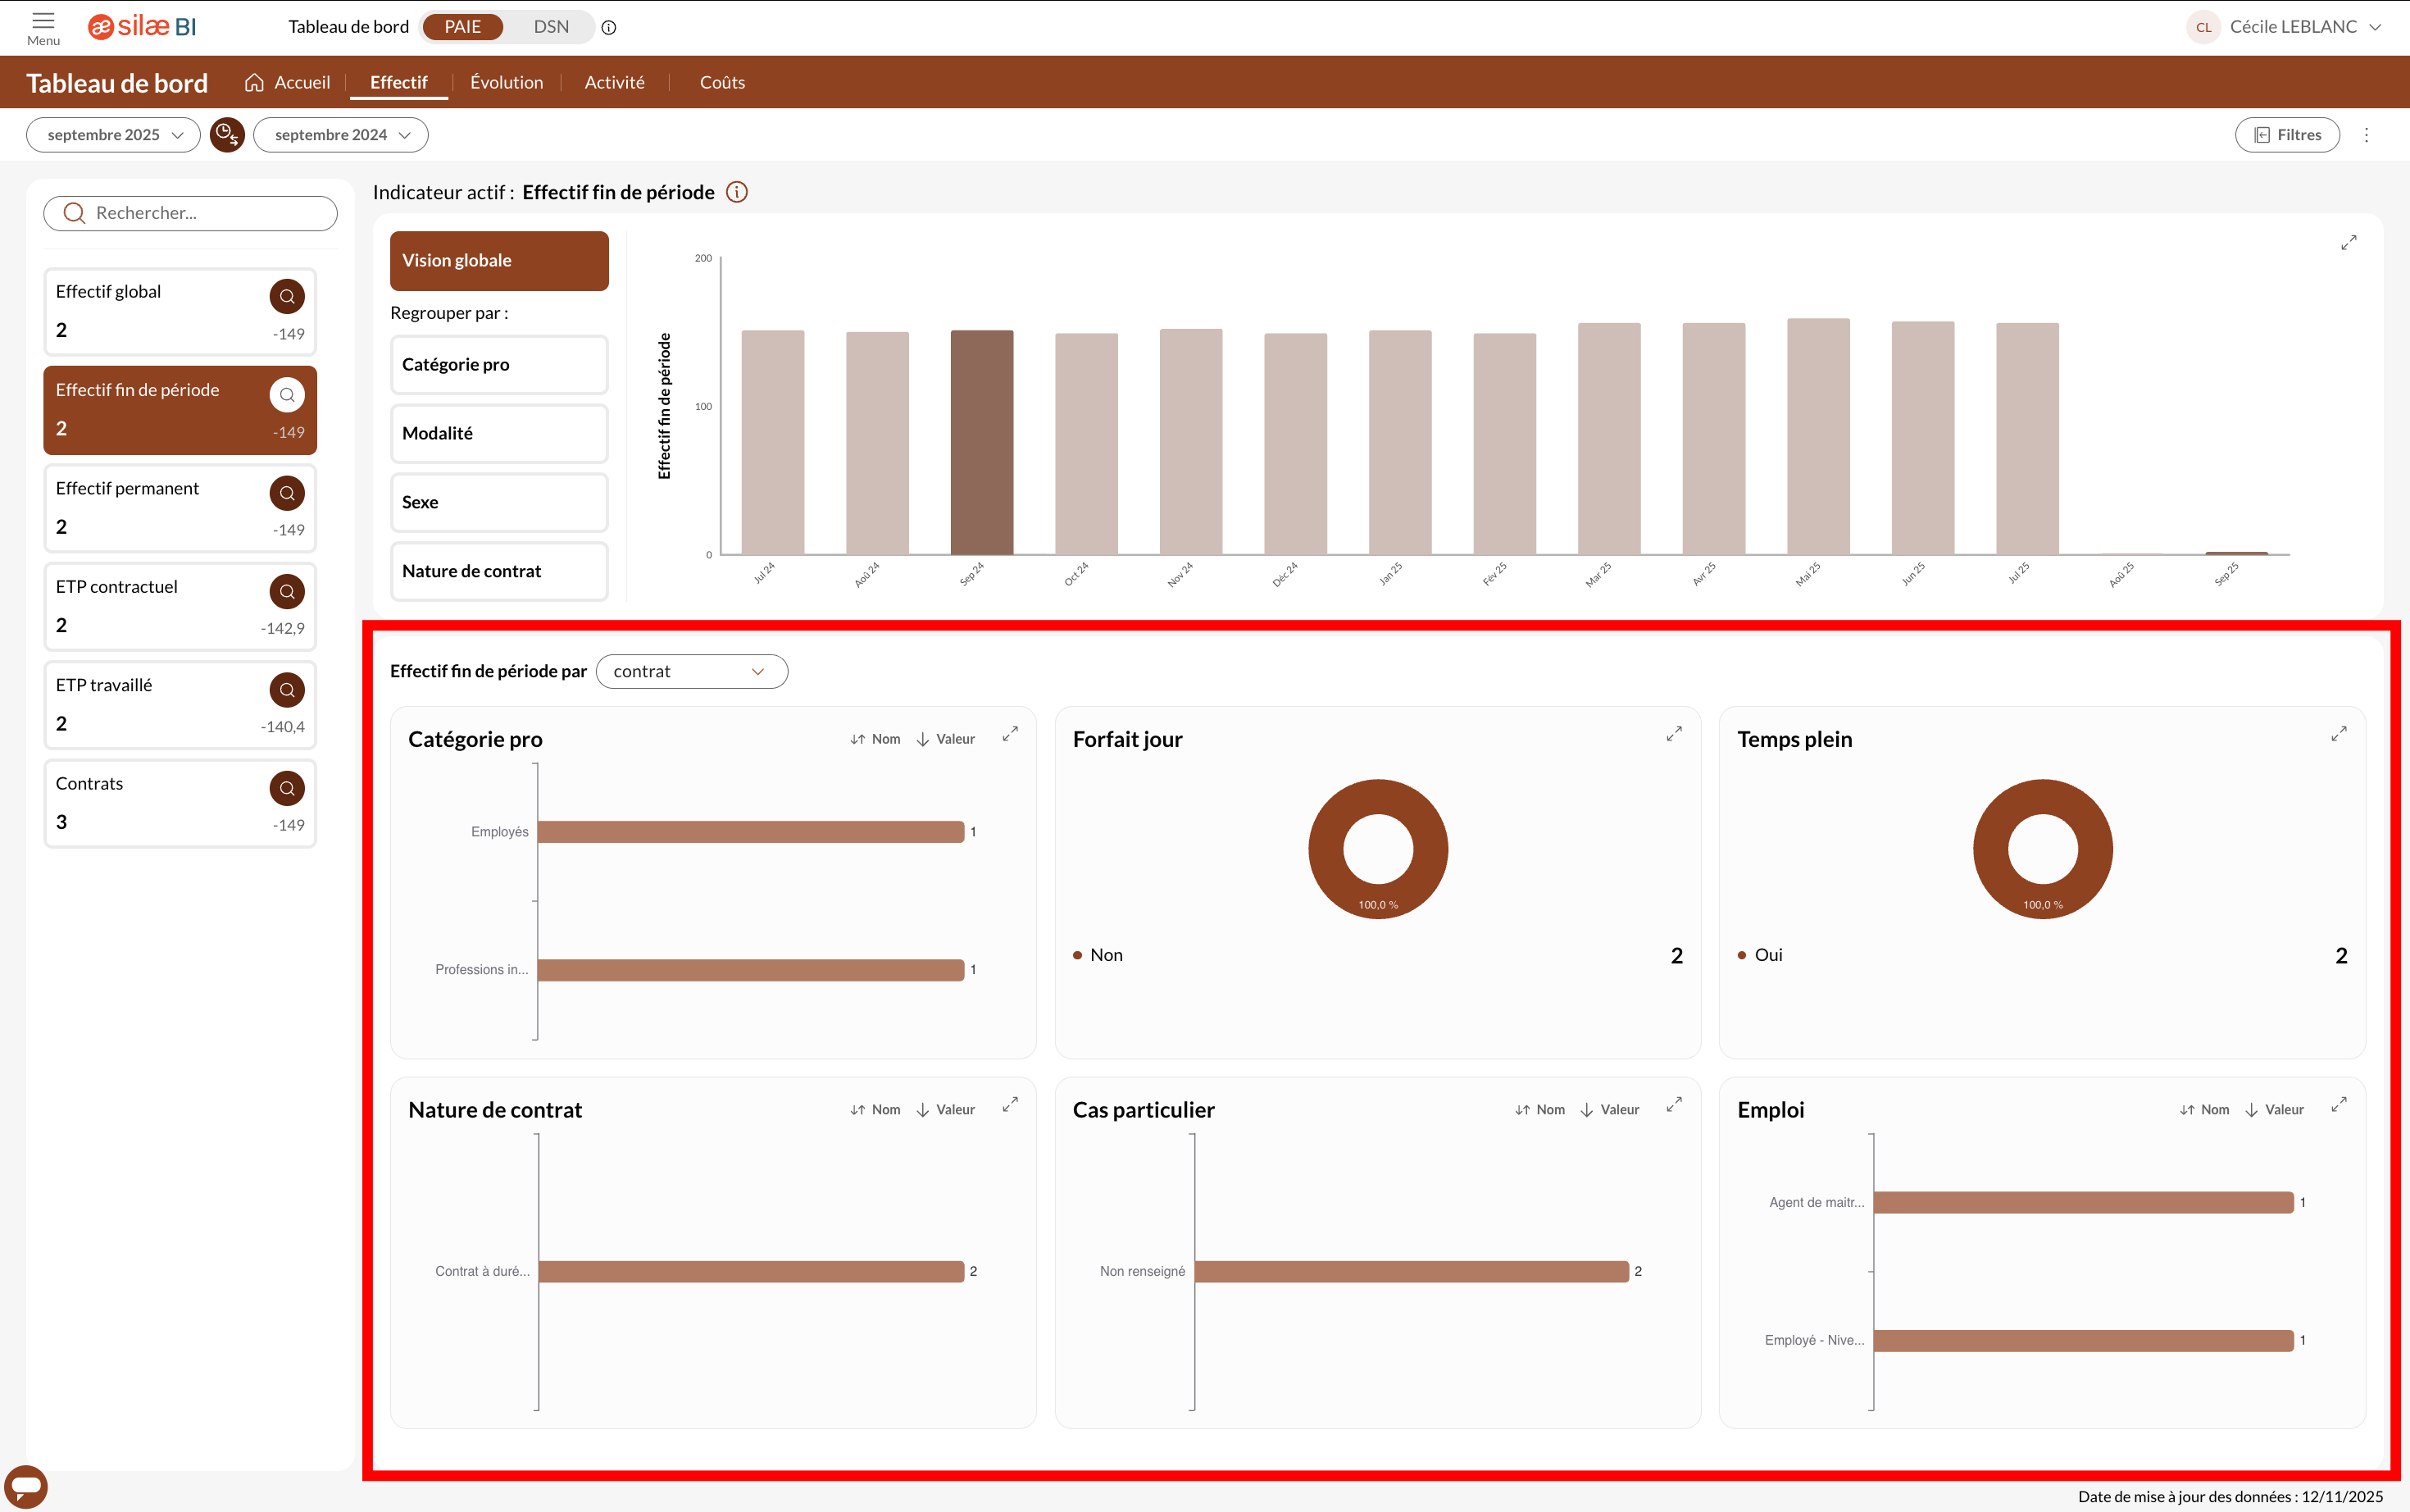This screenshot has width=2410, height=1512.
Task: Sort Catégorie pro chart by Valeur
Action: pyautogui.click(x=946, y=739)
